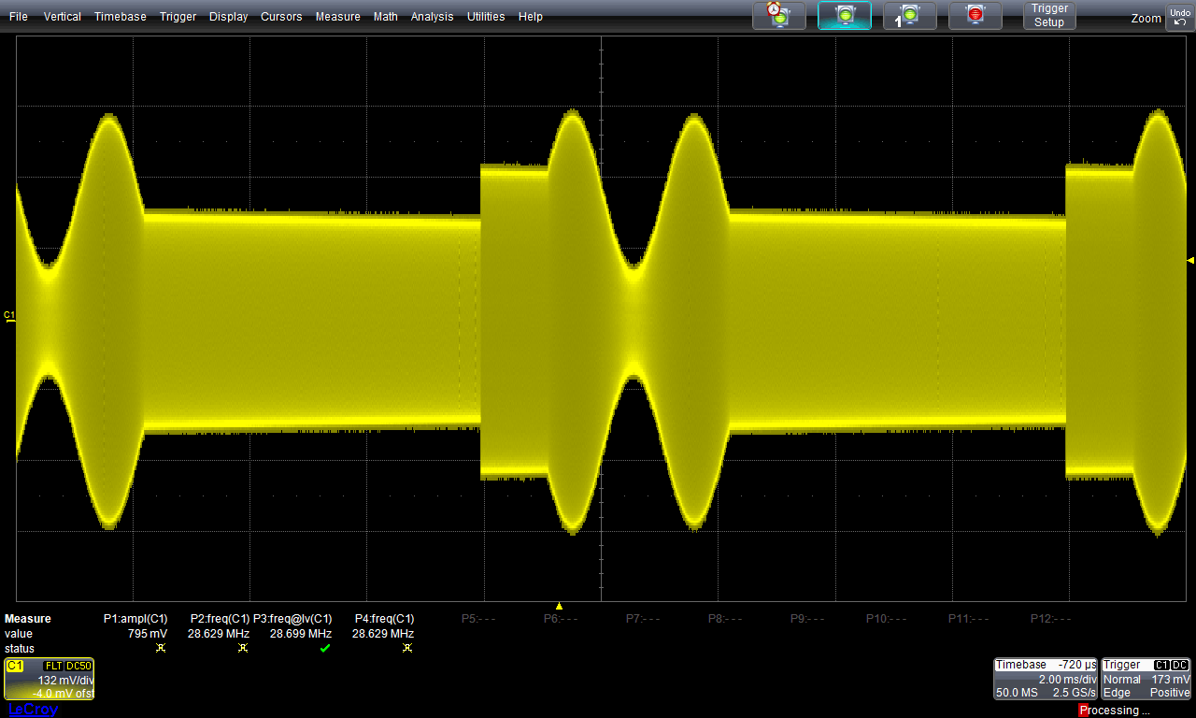Open the LeCroy logo link

pyautogui.click(x=33, y=710)
